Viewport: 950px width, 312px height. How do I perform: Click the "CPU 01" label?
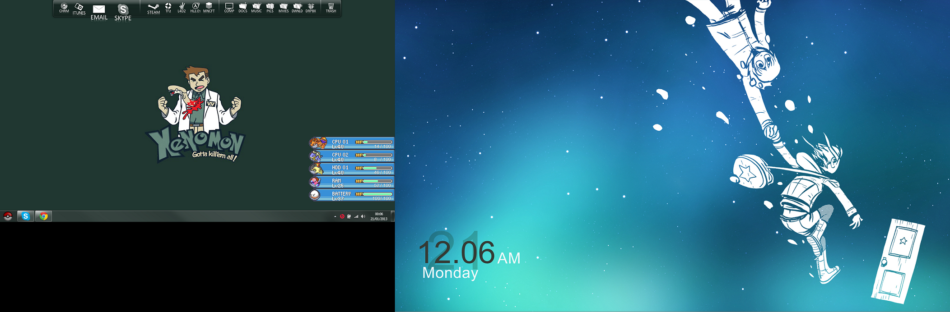click(340, 142)
